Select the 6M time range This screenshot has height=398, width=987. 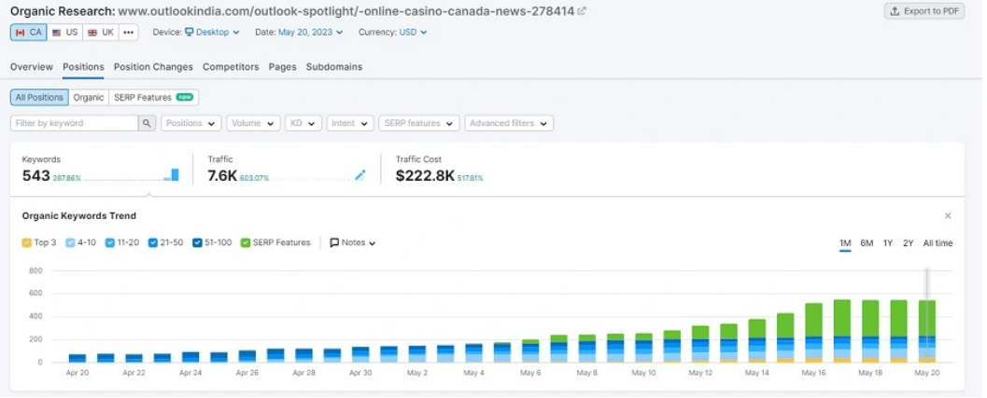pyautogui.click(x=867, y=243)
